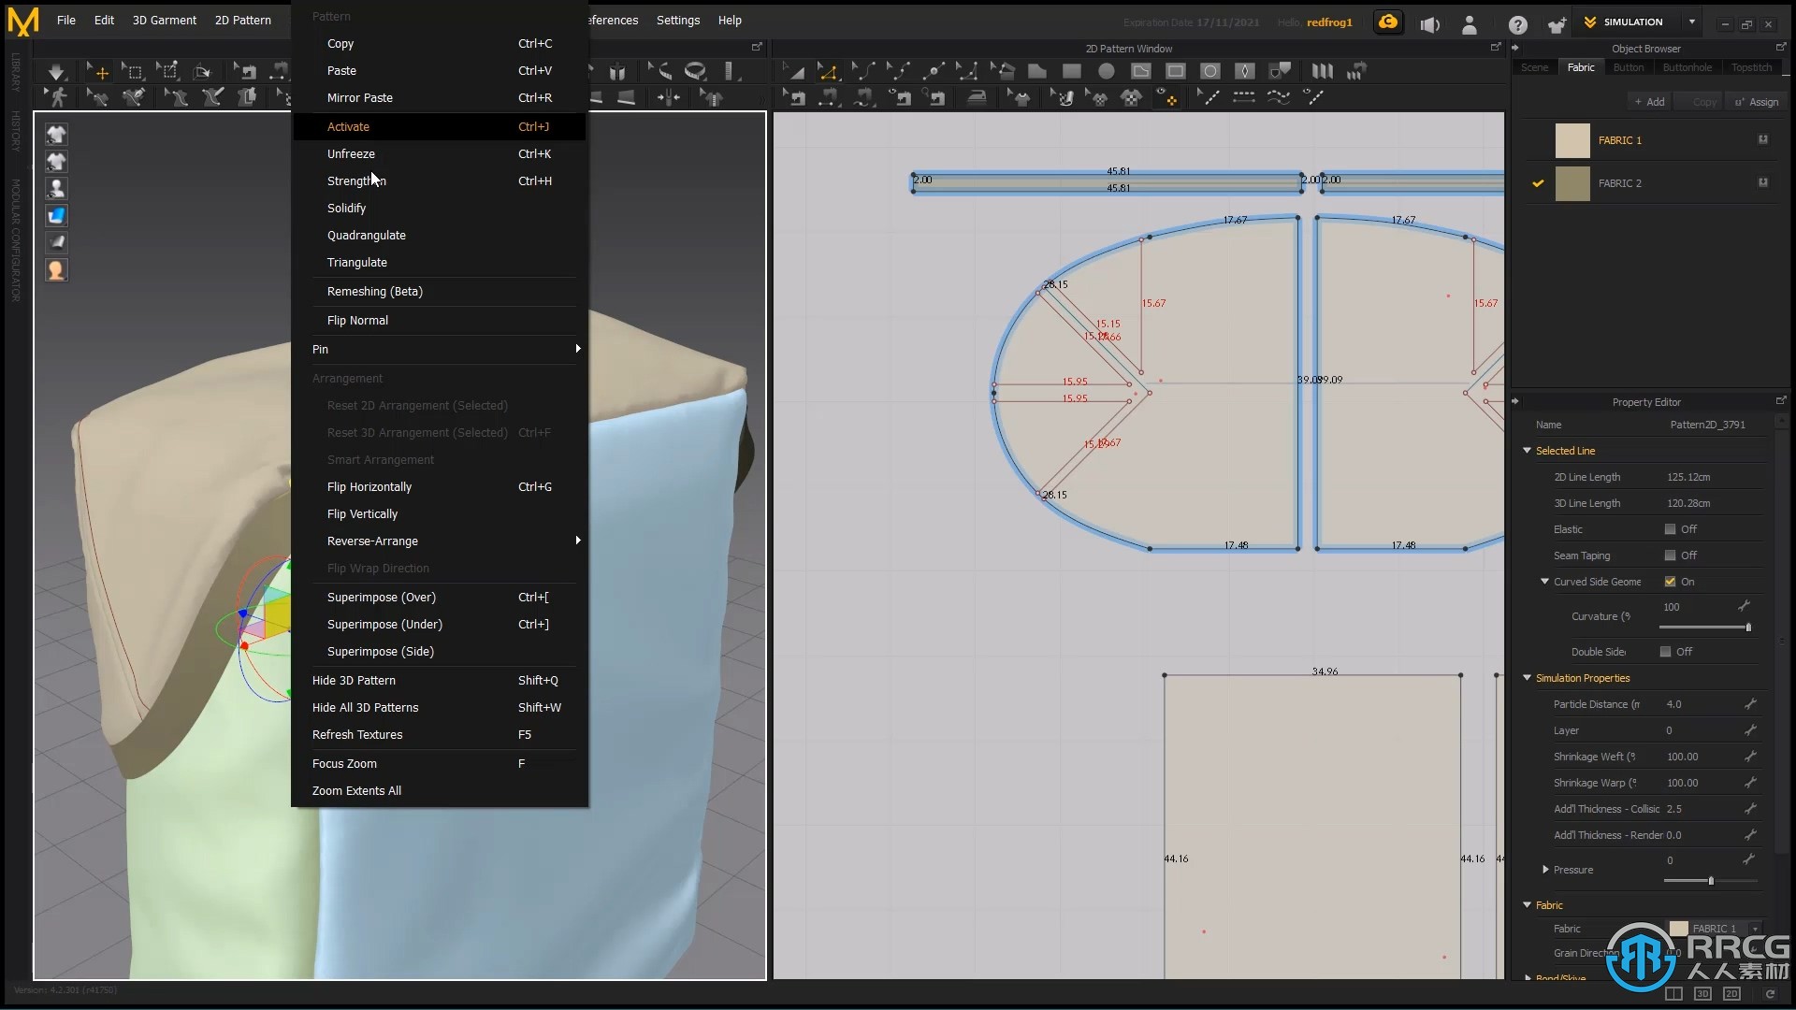Toggle the Elastic checkbox

coord(1670,529)
